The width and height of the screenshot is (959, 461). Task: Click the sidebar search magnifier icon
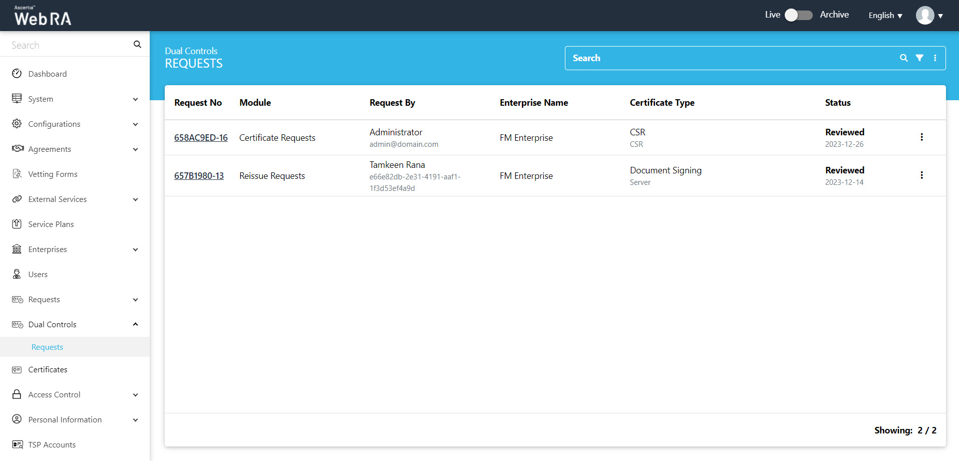137,45
